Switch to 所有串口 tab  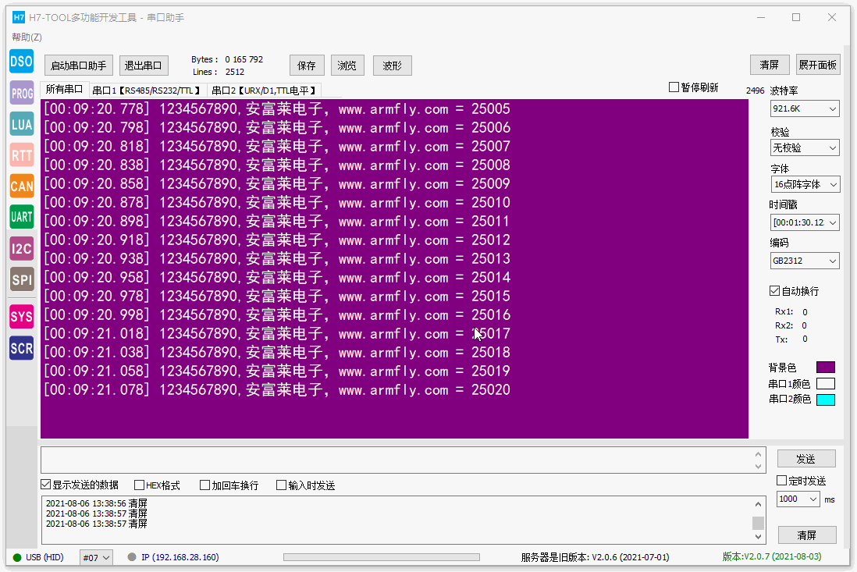pyautogui.click(x=64, y=90)
